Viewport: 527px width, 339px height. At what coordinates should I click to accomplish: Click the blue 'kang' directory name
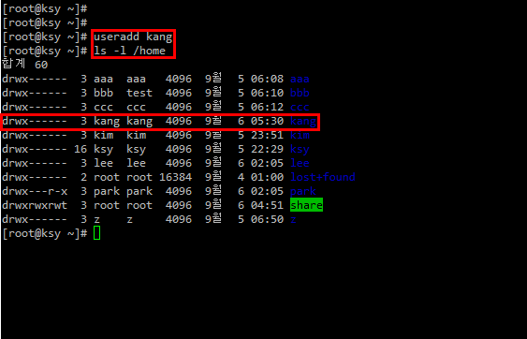(303, 122)
